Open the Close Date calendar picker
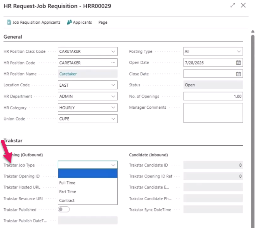Viewport: 255px width, 228px height. (239, 74)
